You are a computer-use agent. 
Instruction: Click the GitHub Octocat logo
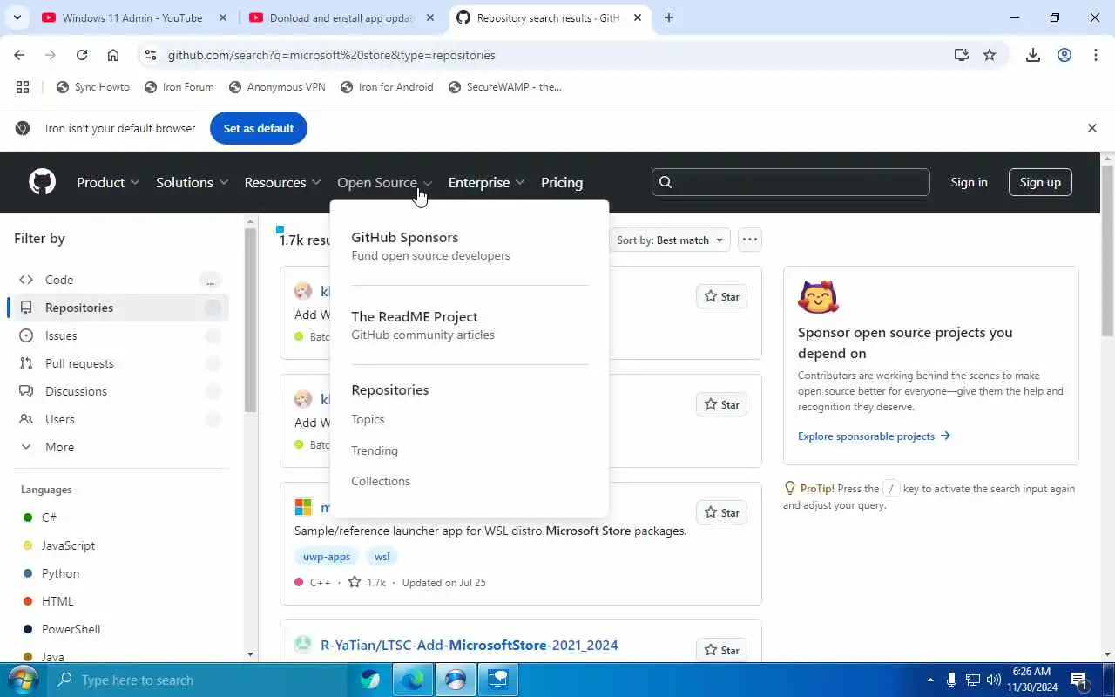tap(42, 182)
